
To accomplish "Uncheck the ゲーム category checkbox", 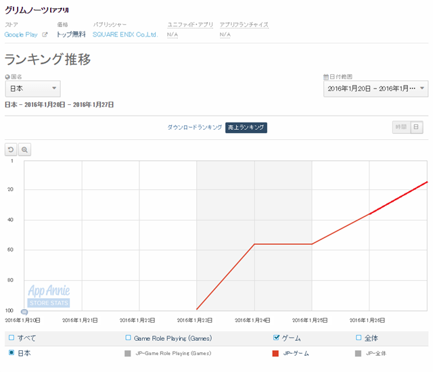I will coord(276,338).
